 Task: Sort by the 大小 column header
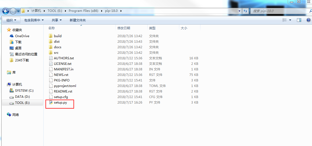[184, 28]
